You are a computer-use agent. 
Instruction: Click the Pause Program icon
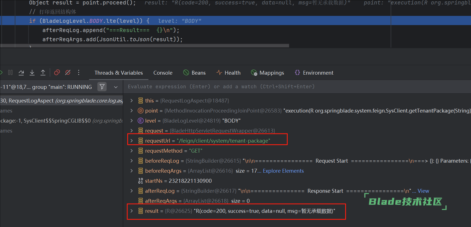click(x=10, y=73)
